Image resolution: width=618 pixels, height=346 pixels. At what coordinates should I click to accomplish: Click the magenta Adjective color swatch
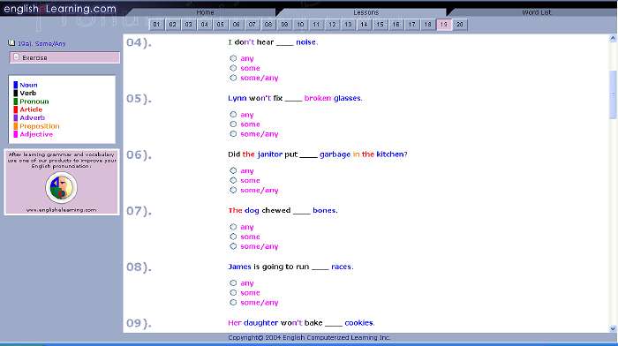point(16,134)
